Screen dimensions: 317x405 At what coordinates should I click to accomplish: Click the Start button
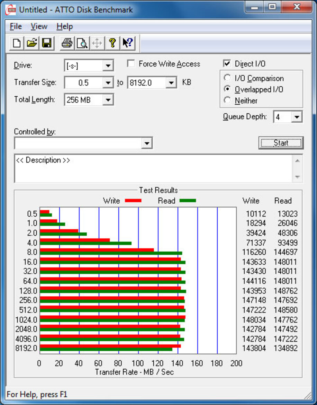(281, 143)
